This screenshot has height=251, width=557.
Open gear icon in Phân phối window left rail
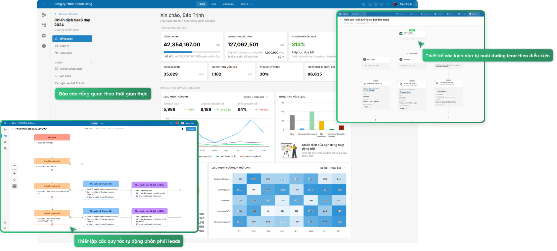pos(5,142)
